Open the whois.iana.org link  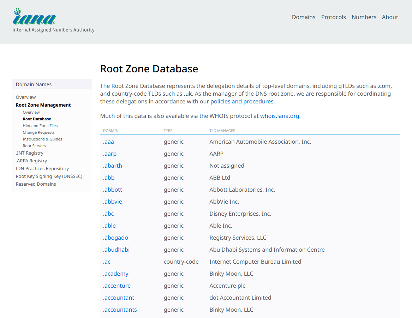tap(280, 116)
